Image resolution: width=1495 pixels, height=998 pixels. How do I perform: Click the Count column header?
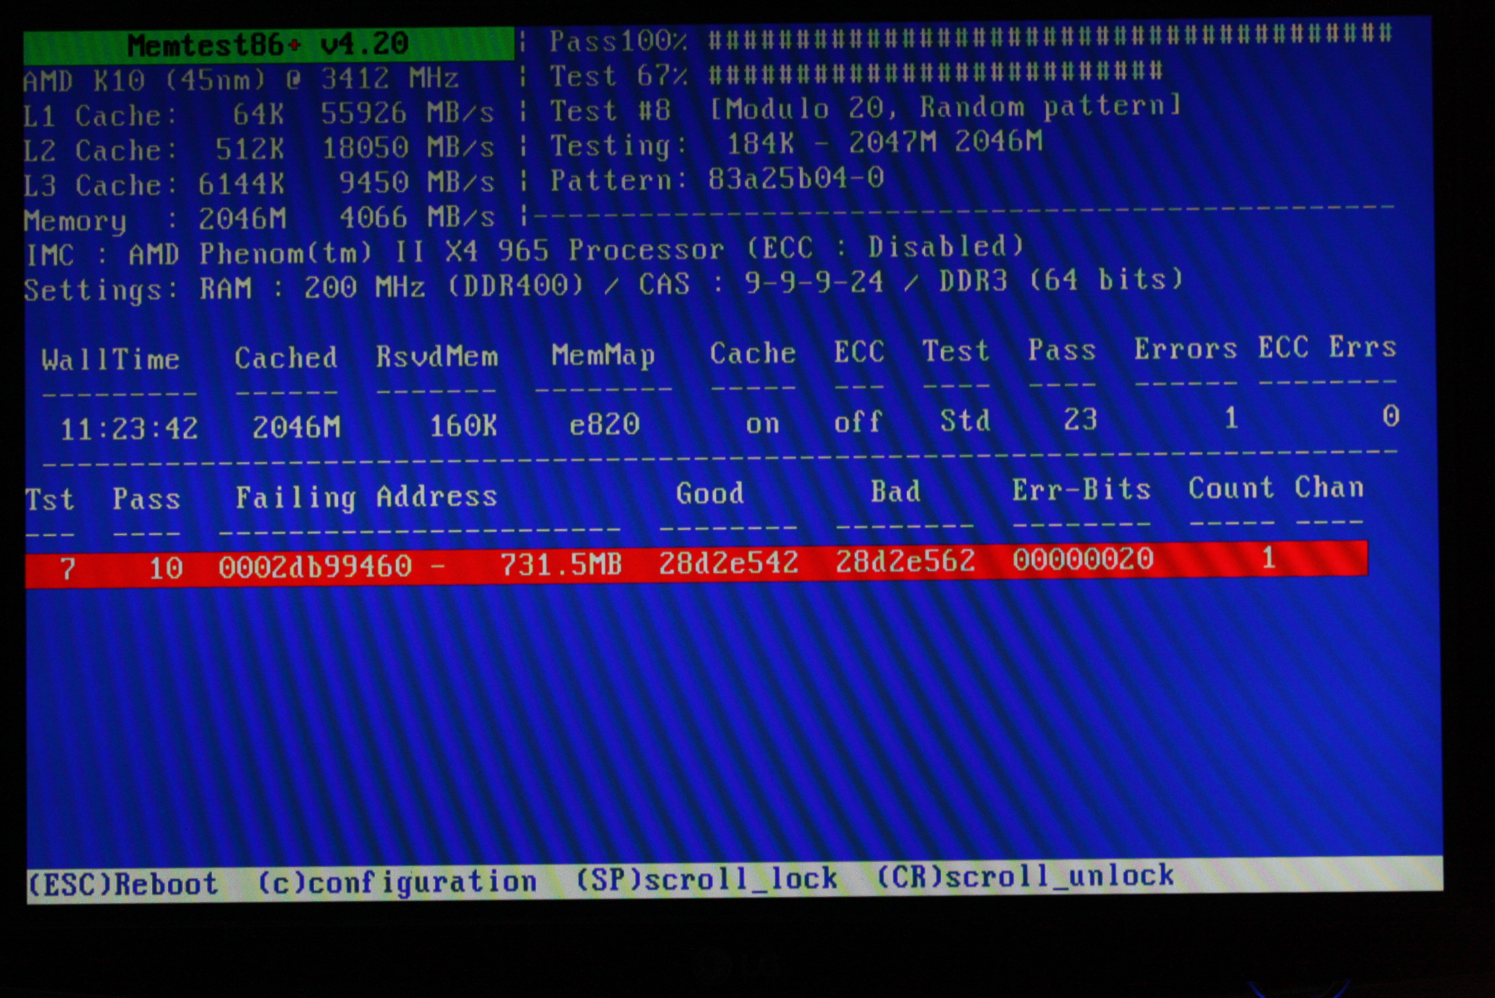click(1231, 488)
